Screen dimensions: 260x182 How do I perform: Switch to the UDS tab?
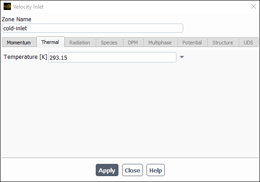[x=248, y=43]
